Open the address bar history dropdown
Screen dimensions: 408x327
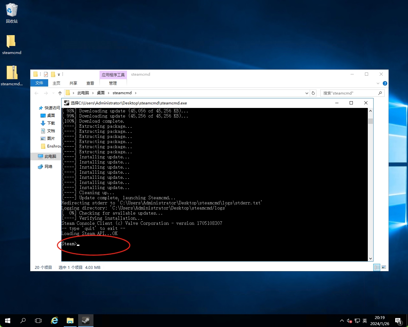coord(307,93)
